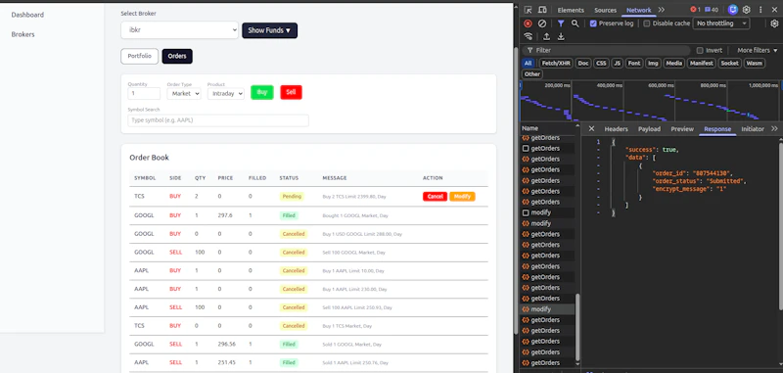Check the Invert filter checkbox
The image size is (783, 373).
700,51
